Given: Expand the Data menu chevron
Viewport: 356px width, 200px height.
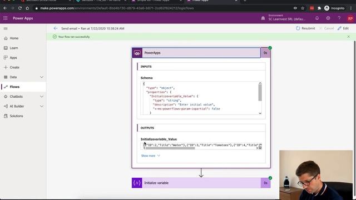Looking at the screenshot, I should click(x=42, y=77).
